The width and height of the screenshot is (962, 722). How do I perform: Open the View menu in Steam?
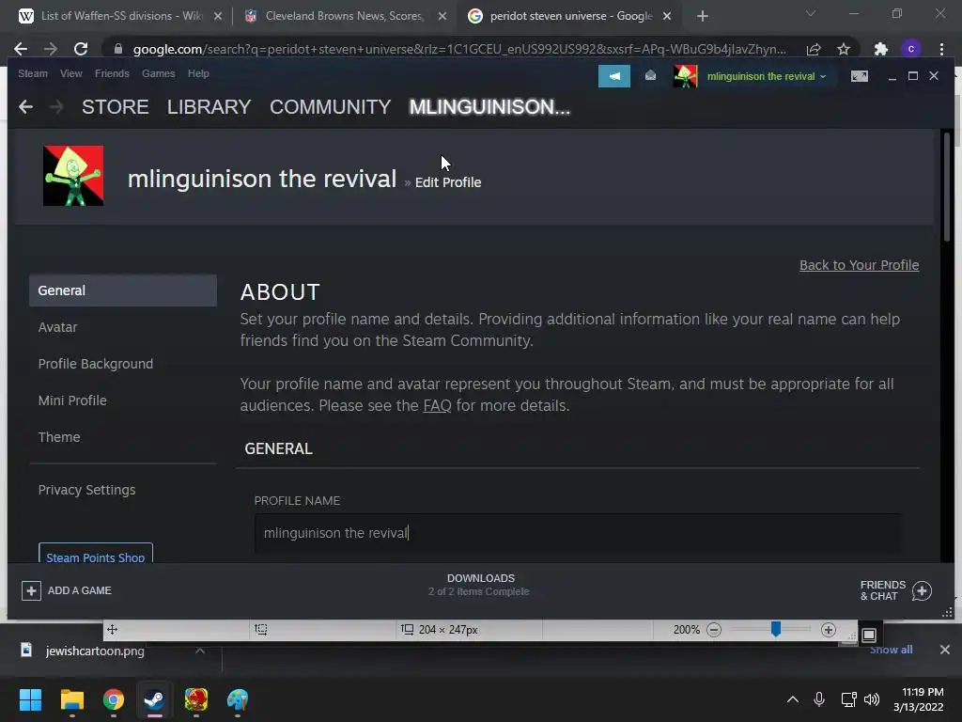coord(71,73)
